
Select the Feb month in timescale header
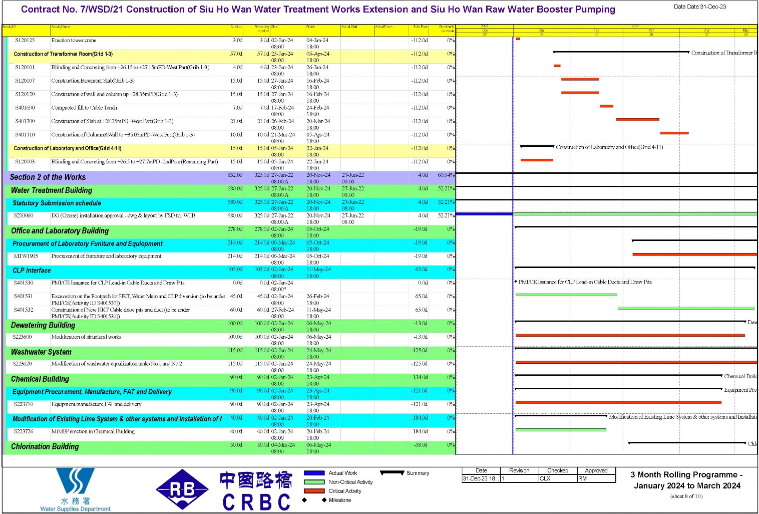tap(596, 31)
